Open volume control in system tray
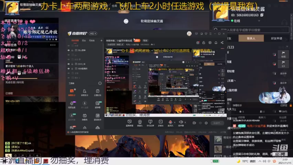293x165 pixels. 264,161
